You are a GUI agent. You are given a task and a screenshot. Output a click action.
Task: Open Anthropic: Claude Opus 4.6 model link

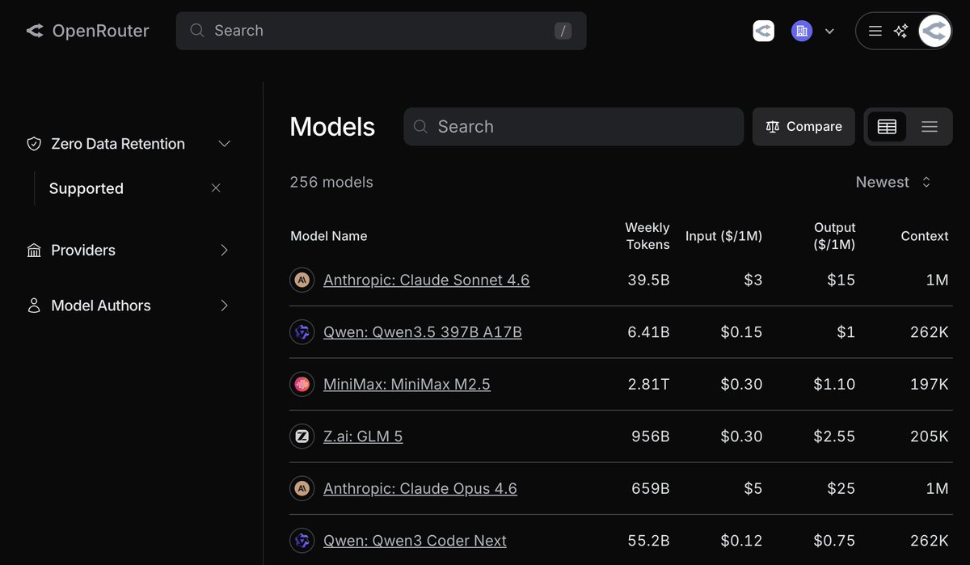click(x=420, y=489)
